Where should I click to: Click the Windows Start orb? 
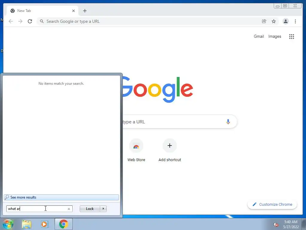coord(8,224)
